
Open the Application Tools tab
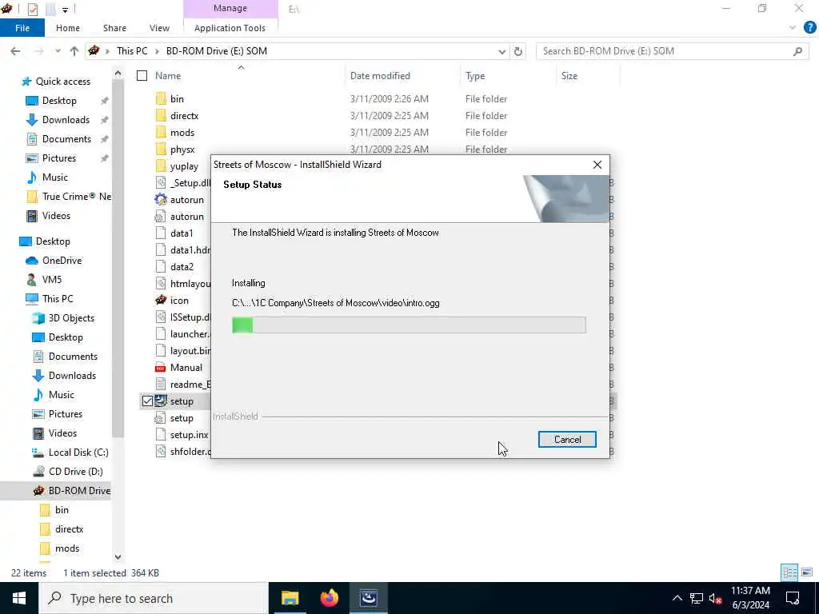click(x=230, y=28)
